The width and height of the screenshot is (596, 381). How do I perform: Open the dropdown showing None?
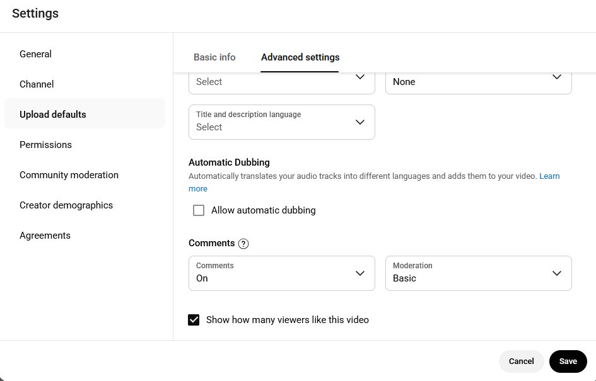[478, 82]
